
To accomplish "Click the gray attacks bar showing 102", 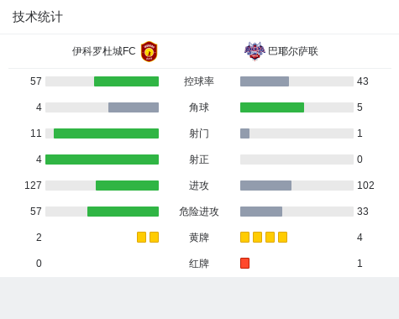I will tap(265, 186).
